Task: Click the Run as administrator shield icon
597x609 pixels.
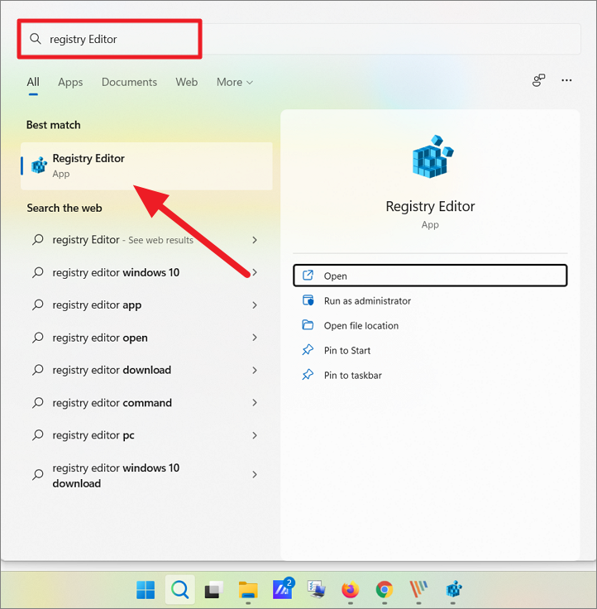Action: [x=308, y=300]
